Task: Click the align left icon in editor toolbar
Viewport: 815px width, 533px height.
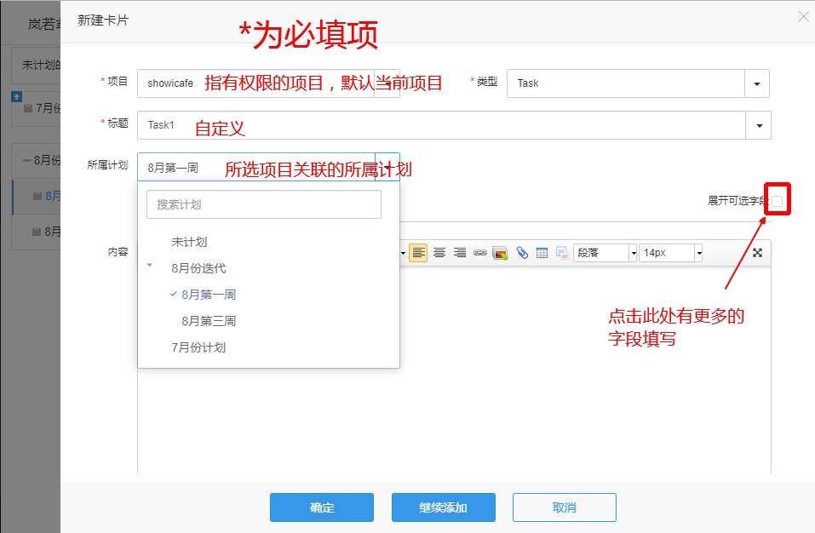Action: click(x=418, y=253)
